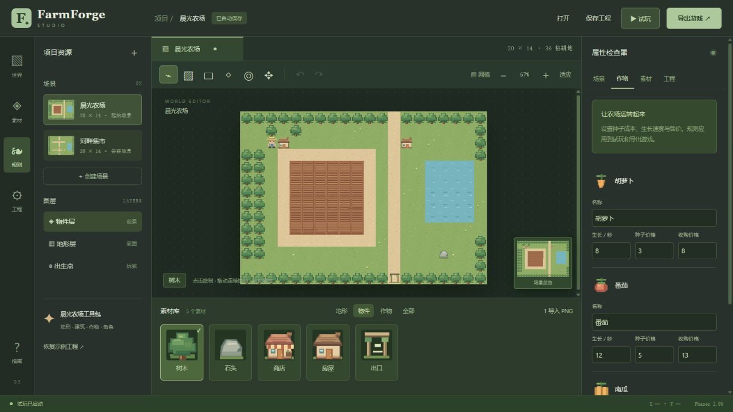
Task: Select the hatched fill tool
Action: (188, 76)
